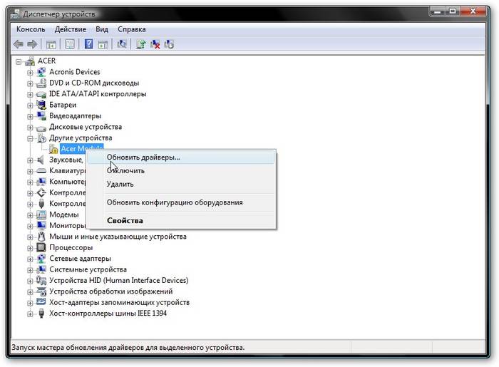Click Свойства in the context menu

click(125, 220)
